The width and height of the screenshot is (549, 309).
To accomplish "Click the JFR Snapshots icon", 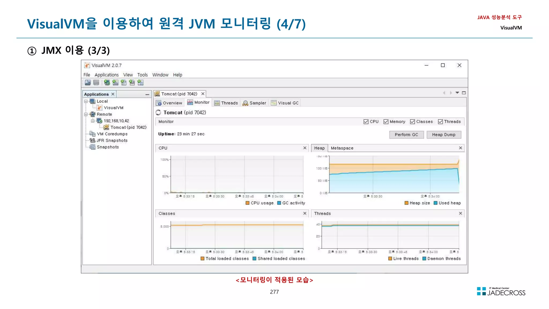I will coord(92,140).
